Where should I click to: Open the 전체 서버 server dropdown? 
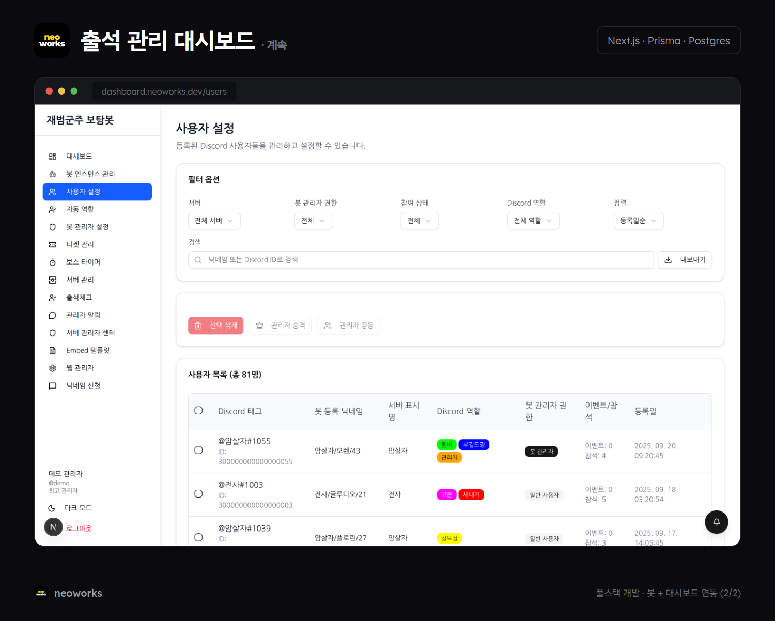(x=214, y=221)
